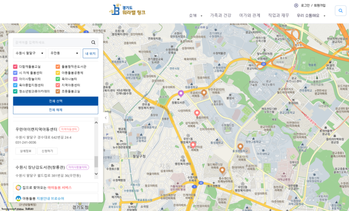Viewport: 349px width, 211px height.
Task: Uncheck the 다함께돌봄교실 checkbox
Action: [15, 67]
